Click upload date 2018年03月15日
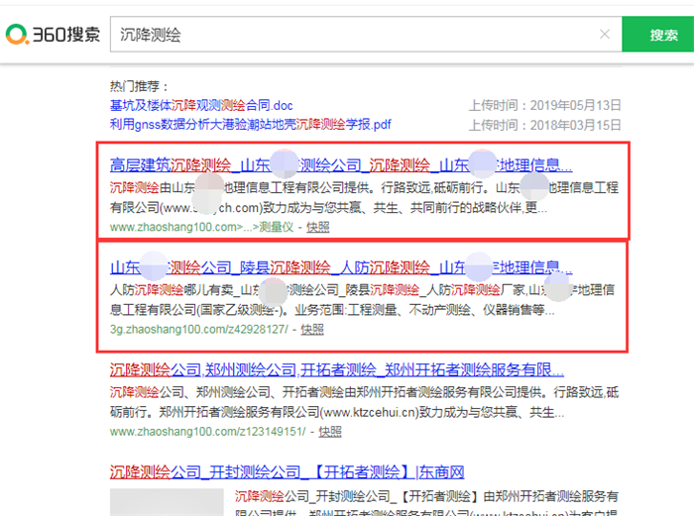694x516 pixels. pyautogui.click(x=575, y=125)
